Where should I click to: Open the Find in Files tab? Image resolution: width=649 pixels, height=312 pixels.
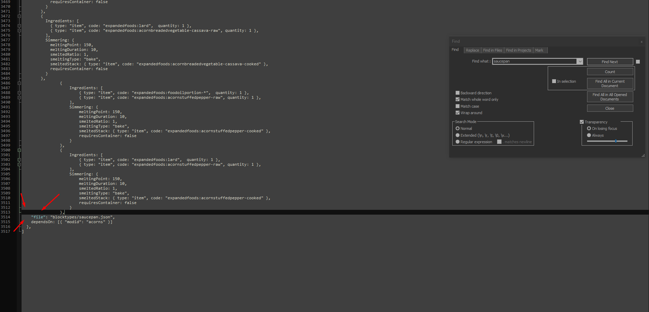click(x=492, y=50)
